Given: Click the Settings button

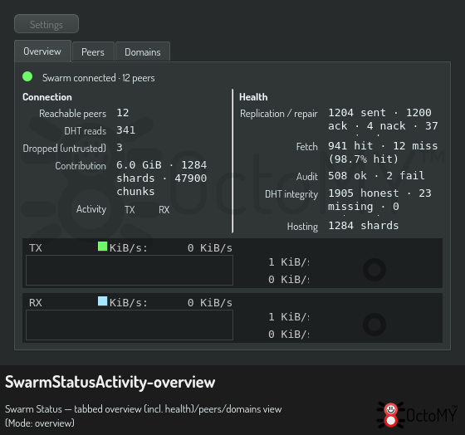Looking at the screenshot, I should (x=46, y=24).
